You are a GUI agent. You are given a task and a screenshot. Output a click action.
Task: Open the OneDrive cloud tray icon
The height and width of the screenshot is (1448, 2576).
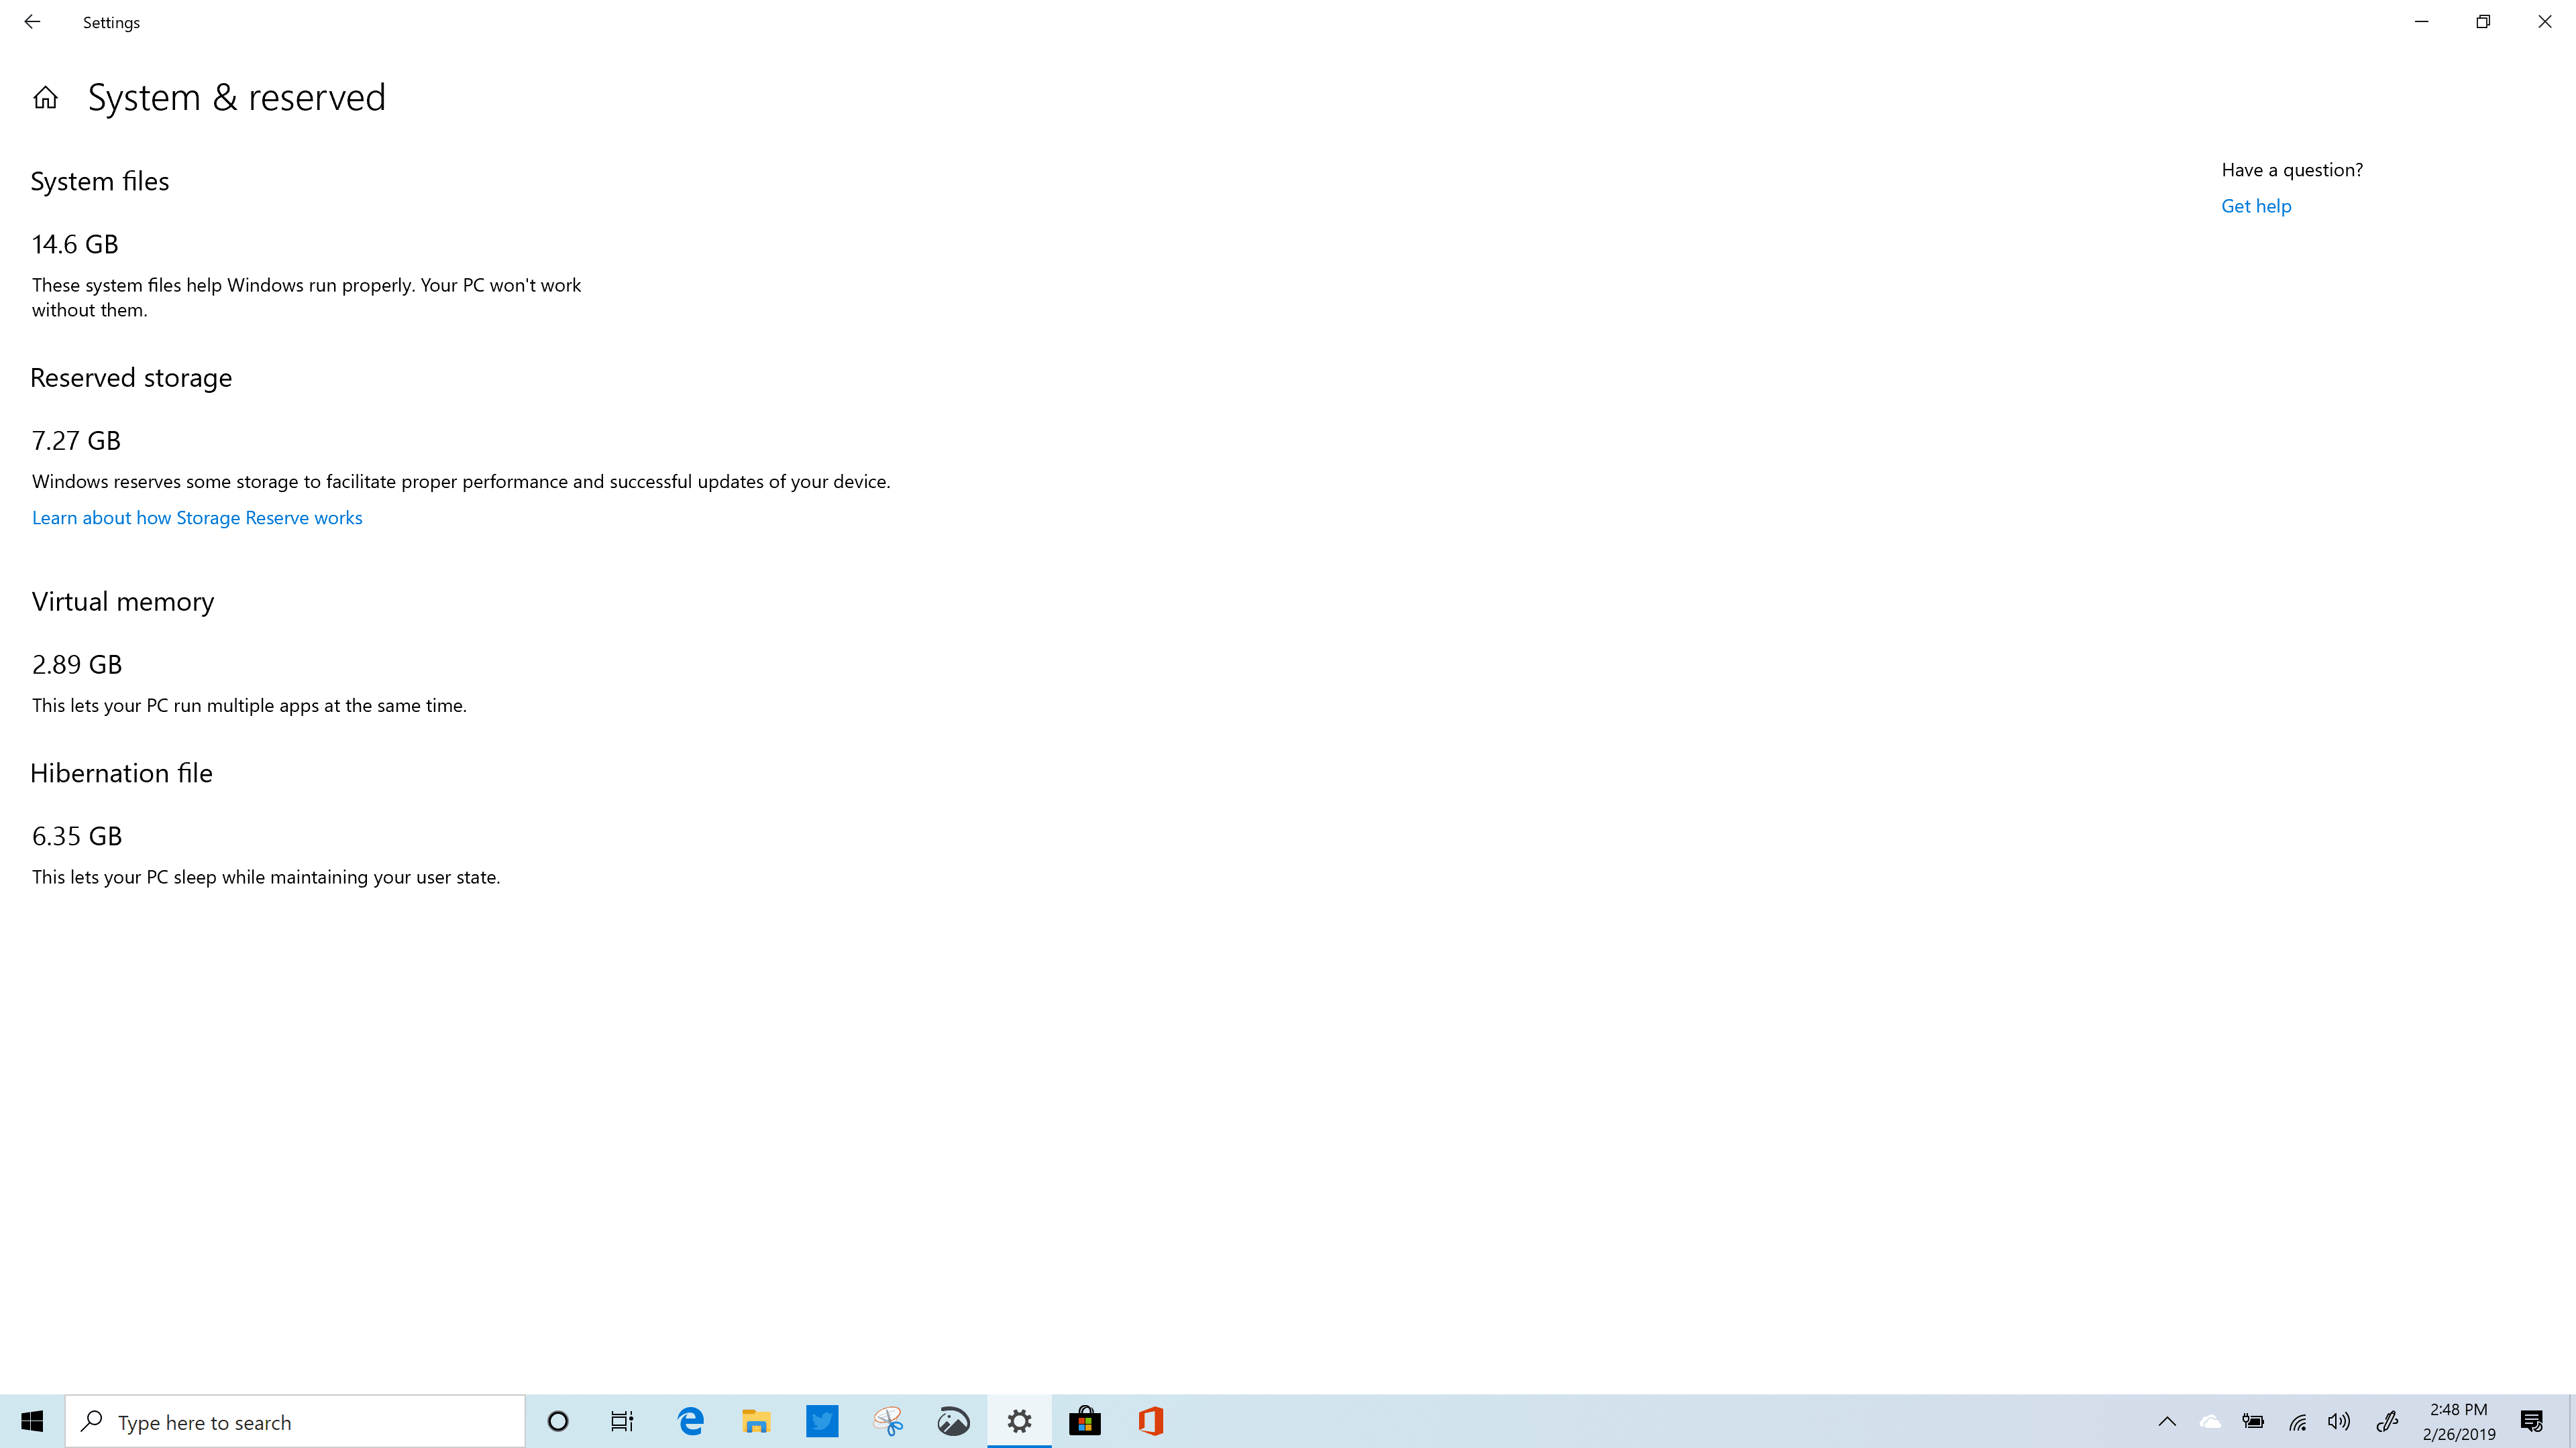pos(2210,1421)
